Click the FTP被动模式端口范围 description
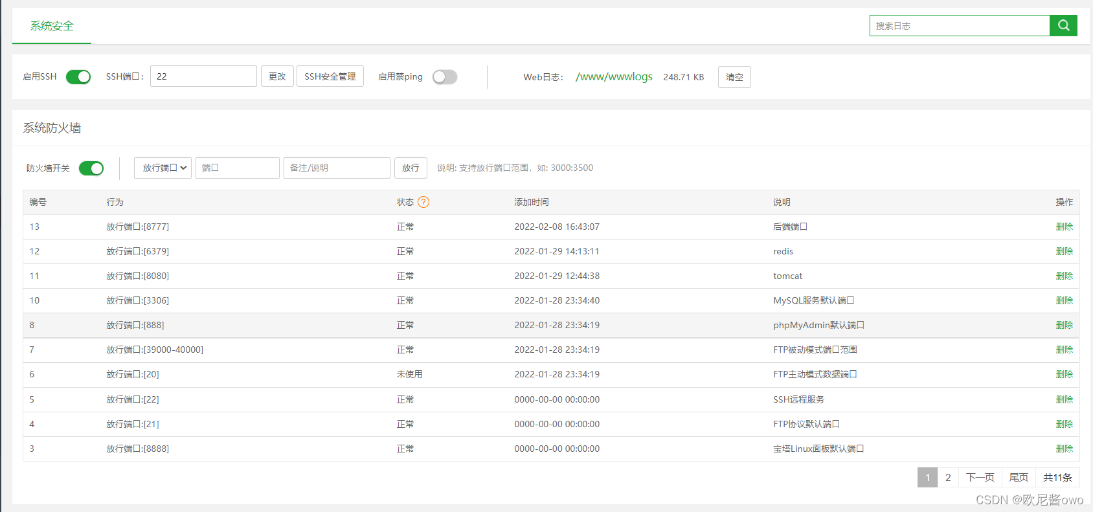Viewport: 1093px width, 512px height. coord(815,350)
